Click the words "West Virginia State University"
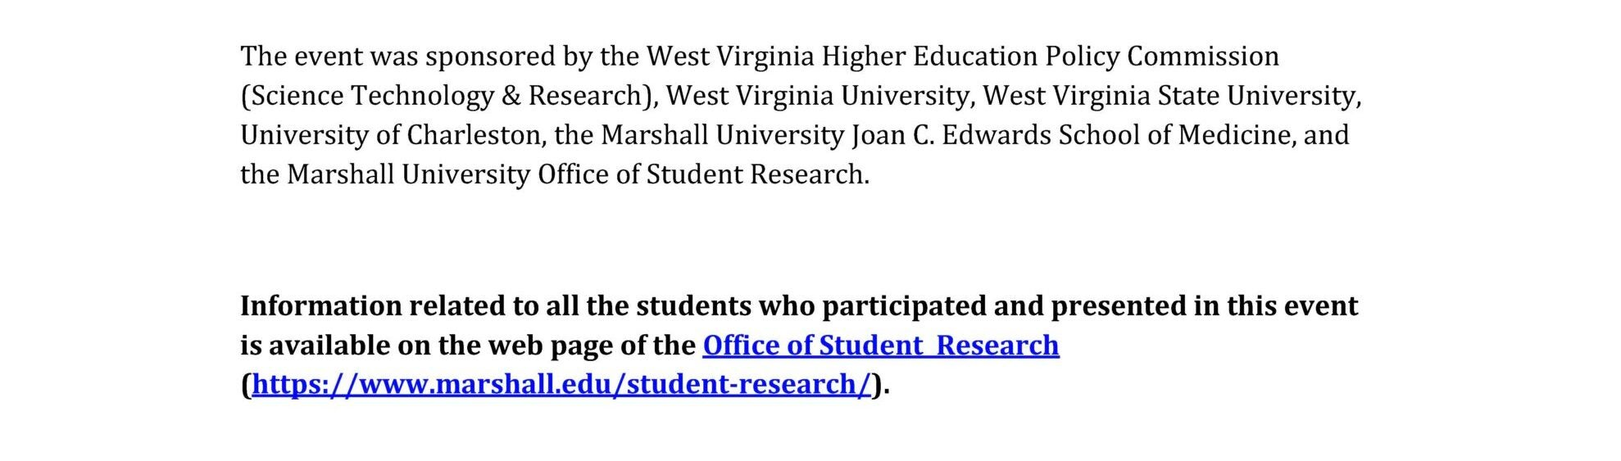 [x=1171, y=96]
